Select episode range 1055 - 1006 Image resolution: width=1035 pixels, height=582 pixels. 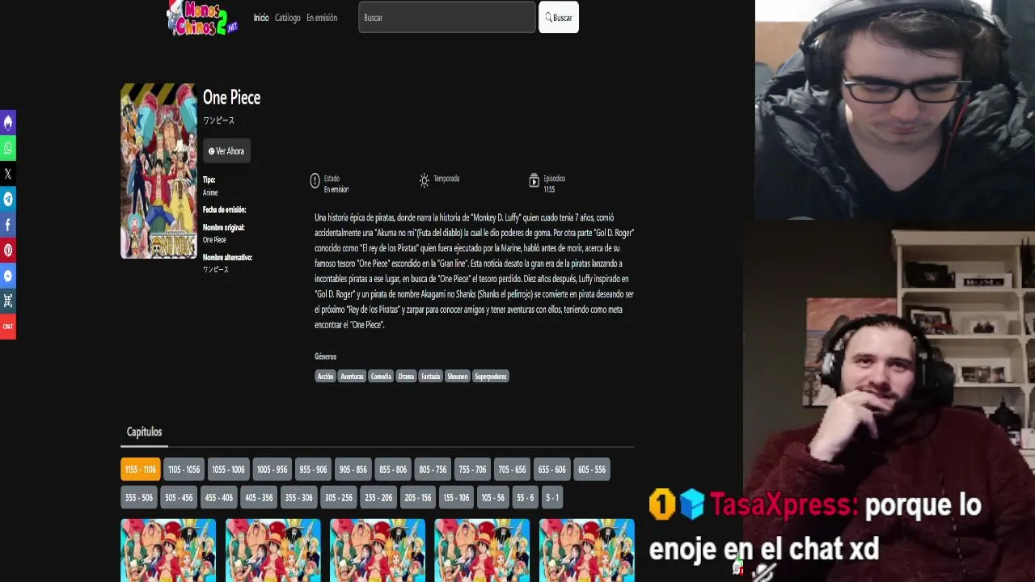click(228, 470)
